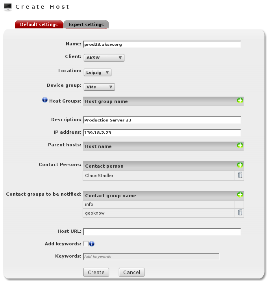
Task: Click into the Host URL field
Action: coord(162,232)
